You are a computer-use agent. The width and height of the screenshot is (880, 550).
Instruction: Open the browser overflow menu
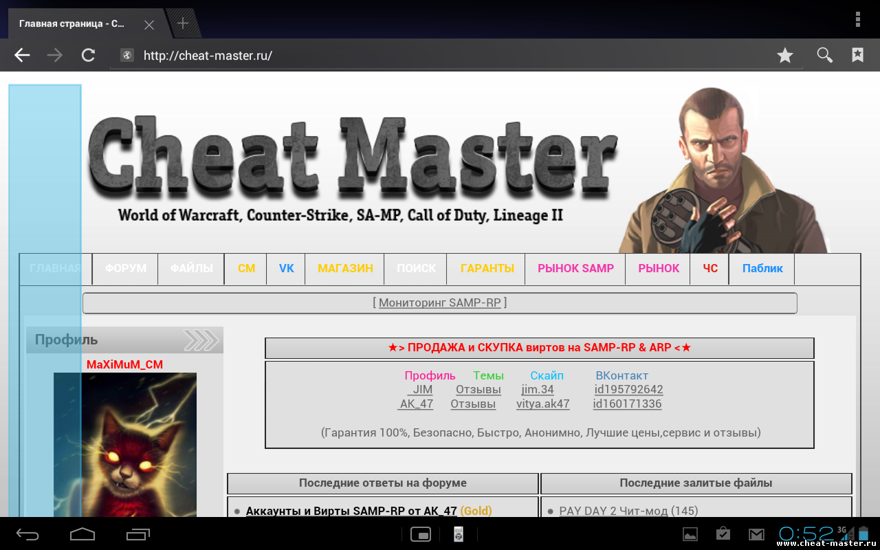click(857, 19)
